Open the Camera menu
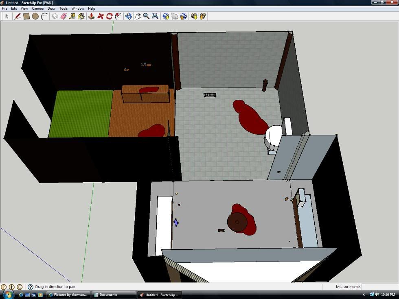The height and width of the screenshot is (299, 399). click(37, 9)
